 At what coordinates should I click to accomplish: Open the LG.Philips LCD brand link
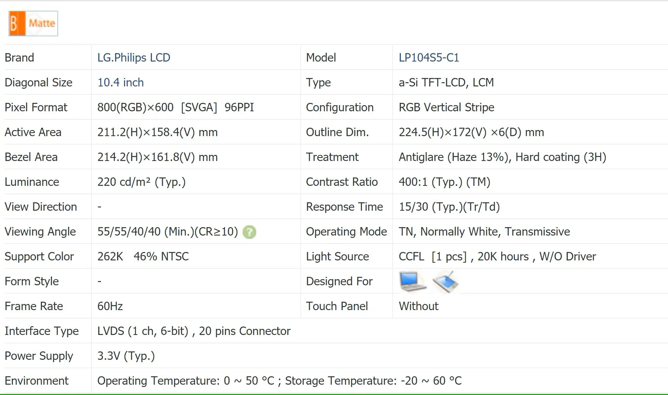click(134, 58)
